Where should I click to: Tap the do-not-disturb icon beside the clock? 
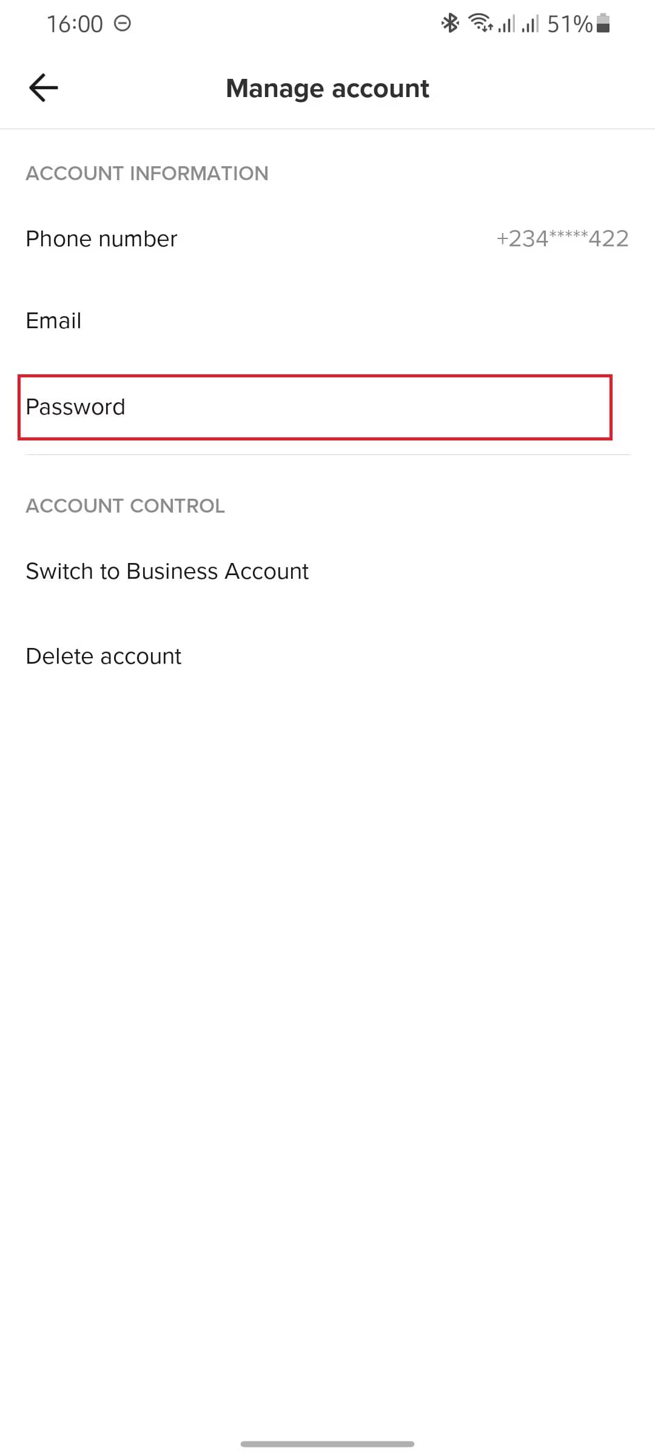coord(123,24)
